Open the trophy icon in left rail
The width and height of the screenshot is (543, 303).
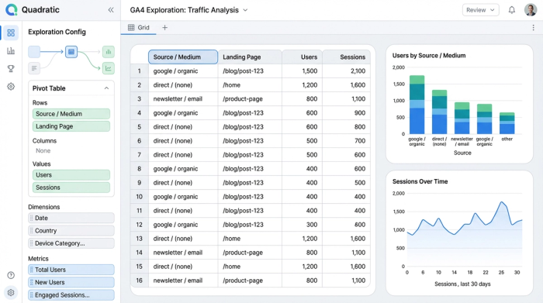[11, 68]
